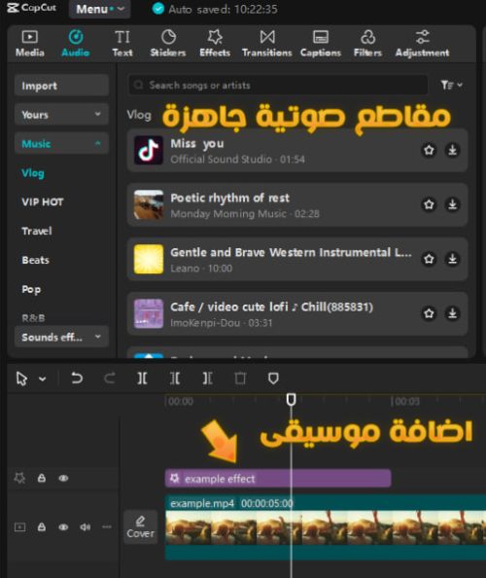This screenshot has width=486, height=578.
Task: Click the main video track type icon
Action: coord(19,527)
